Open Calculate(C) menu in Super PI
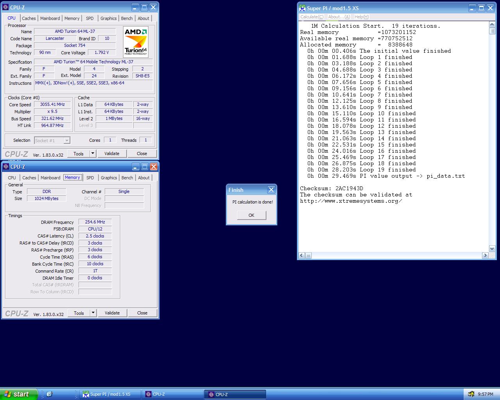Screen dimensions: 500x400 tap(312, 17)
